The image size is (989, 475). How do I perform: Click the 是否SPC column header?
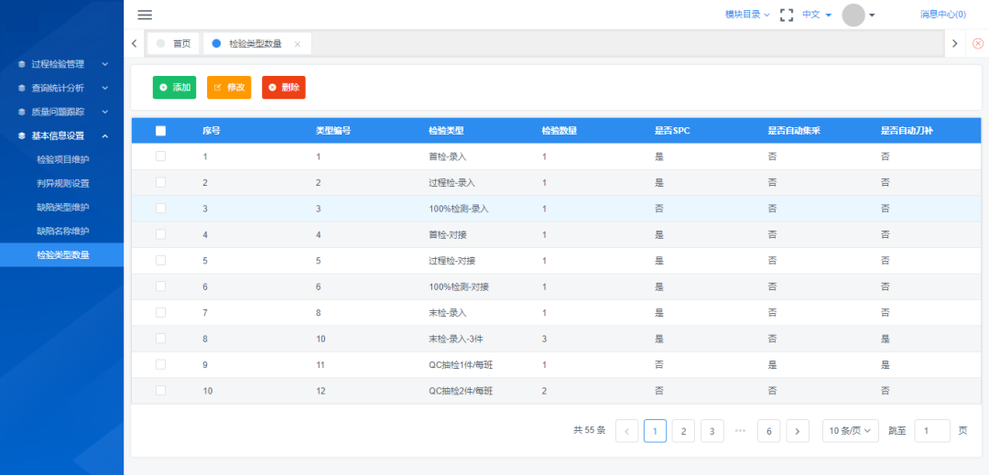[x=672, y=131]
